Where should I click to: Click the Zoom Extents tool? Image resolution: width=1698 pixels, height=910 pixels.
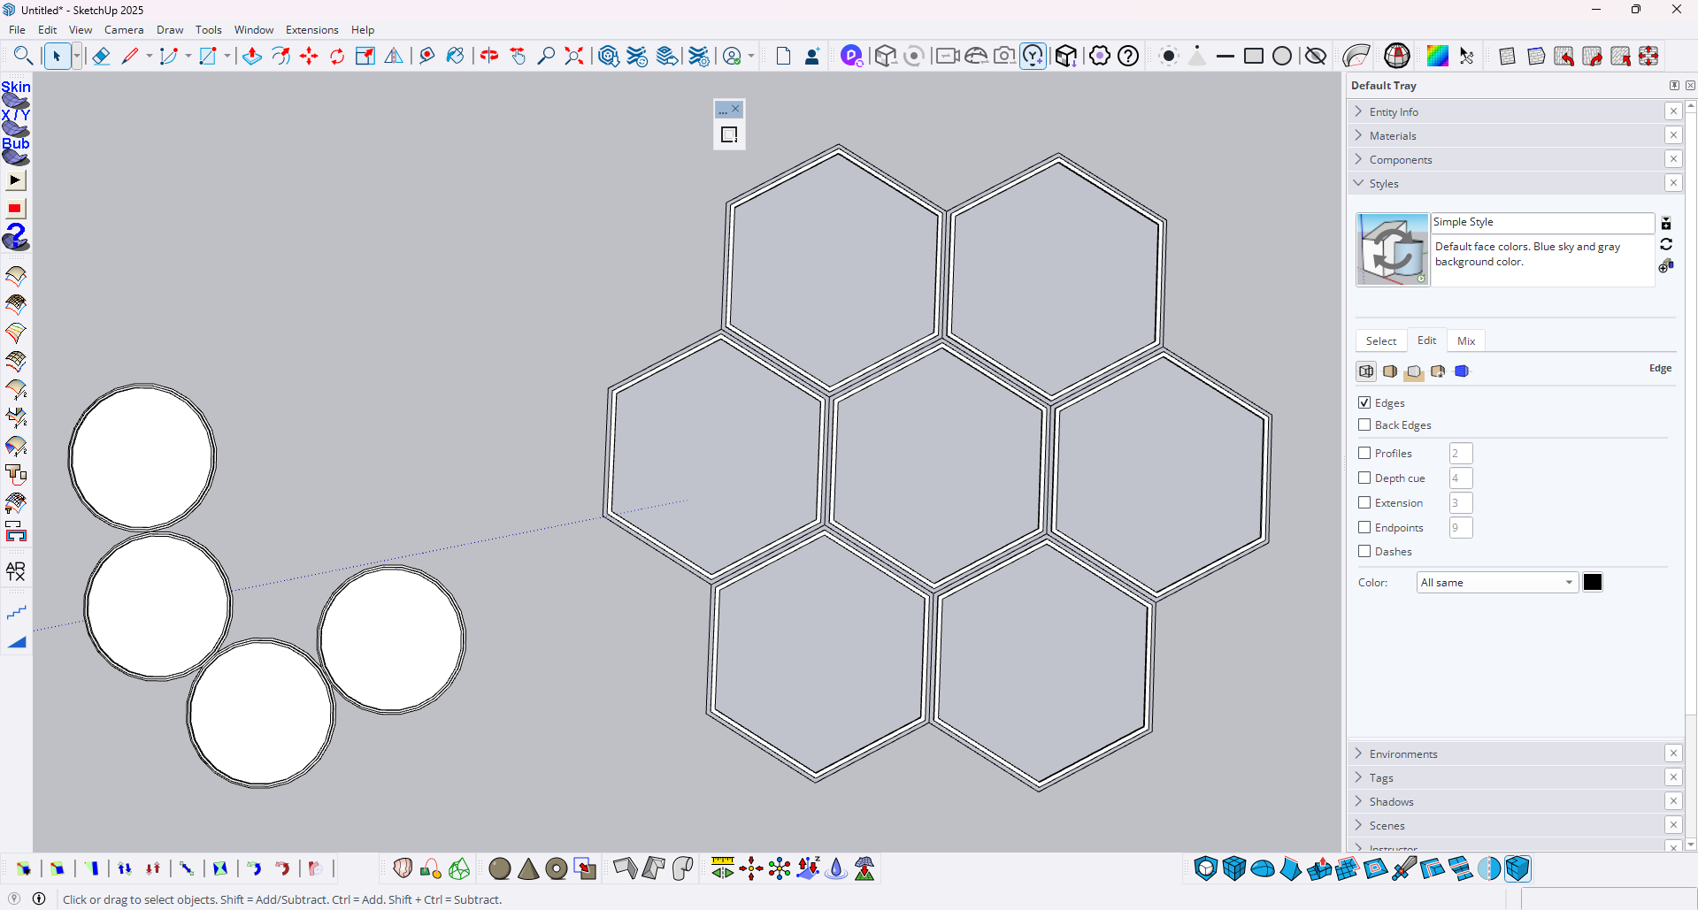(x=574, y=57)
